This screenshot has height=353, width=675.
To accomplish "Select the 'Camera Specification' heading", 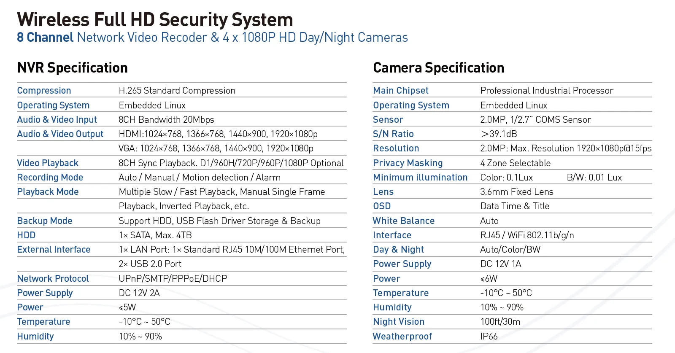I will (438, 68).
